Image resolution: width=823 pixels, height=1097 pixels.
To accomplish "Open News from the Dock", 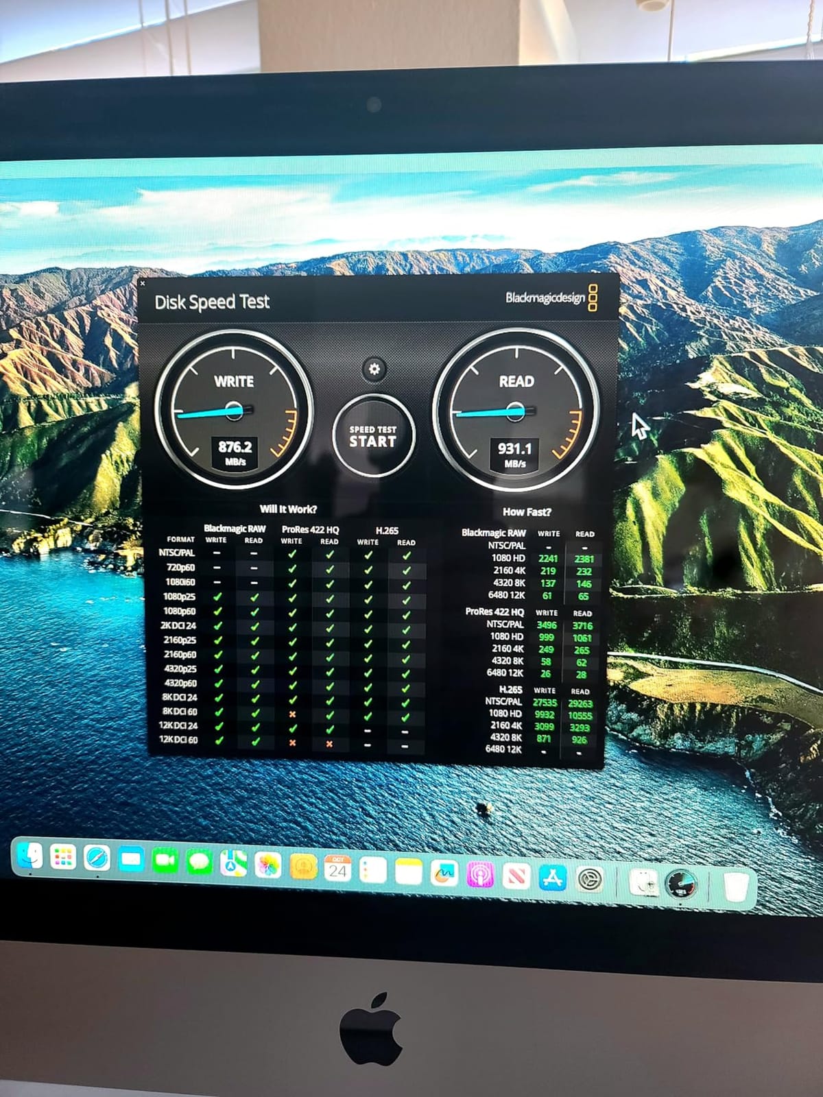I will [516, 876].
